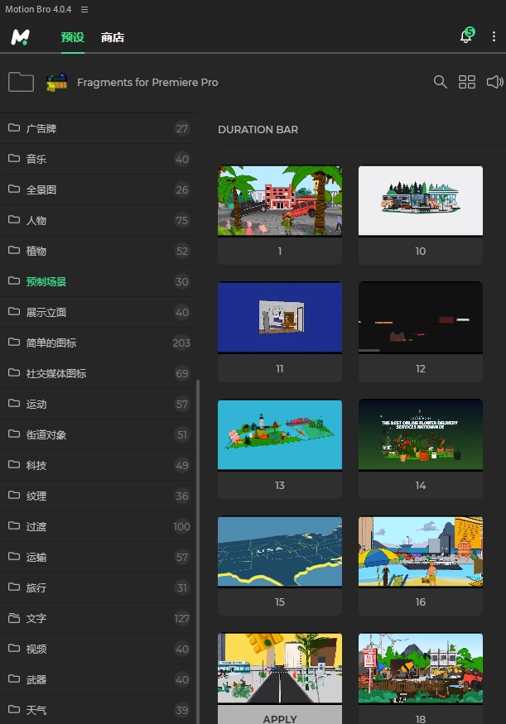The height and width of the screenshot is (724, 506).
Task: Click the Motion Bro logo icon
Action: tap(21, 37)
